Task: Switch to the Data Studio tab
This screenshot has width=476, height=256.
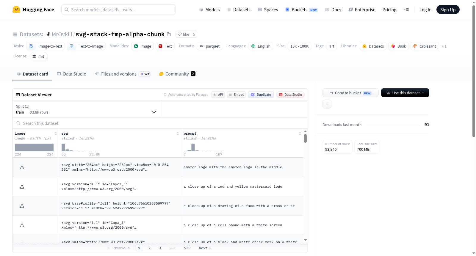Action: click(72, 74)
